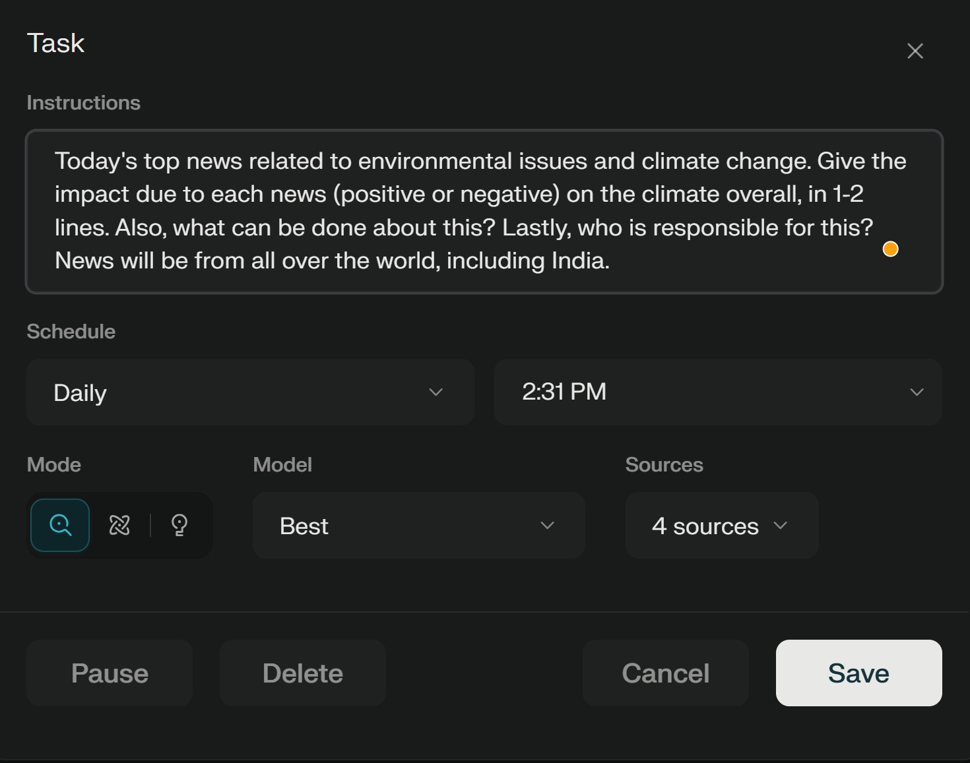Pause this scheduled task
Viewport: 970px width, 763px height.
[x=110, y=673]
